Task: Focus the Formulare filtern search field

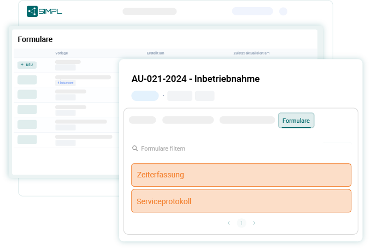Action: (229, 148)
